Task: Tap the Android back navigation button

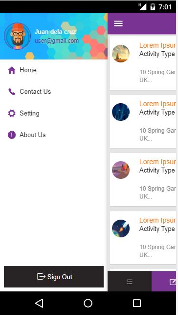Action: pyautogui.click(x=39, y=303)
